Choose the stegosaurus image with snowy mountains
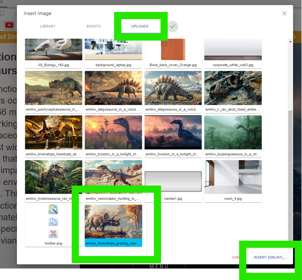This screenshot has width=302, height=280. pos(173,92)
